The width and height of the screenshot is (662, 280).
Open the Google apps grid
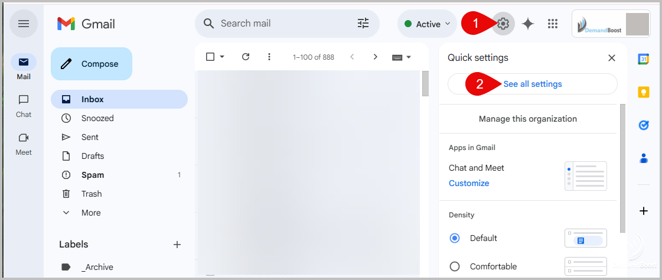pyautogui.click(x=553, y=24)
